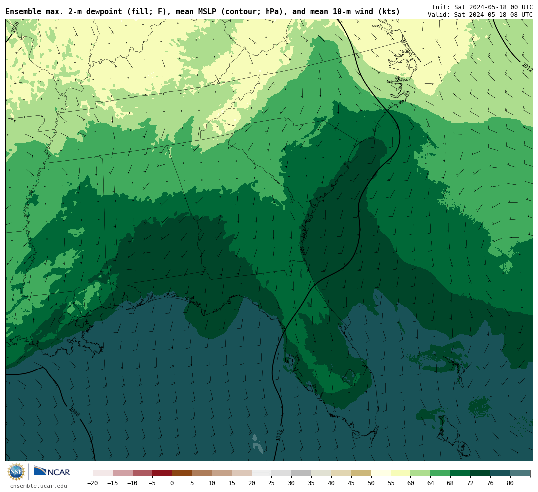Click the -15 colorbar tick label

click(x=113, y=483)
